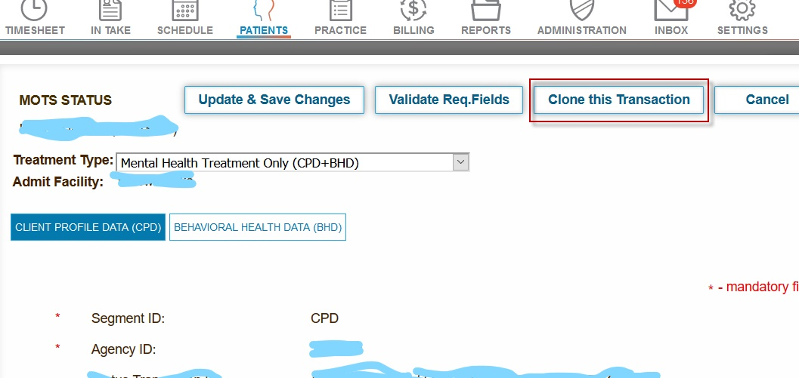The height and width of the screenshot is (378, 799).
Task: Click the MOTS STATUS heading
Action: point(65,100)
